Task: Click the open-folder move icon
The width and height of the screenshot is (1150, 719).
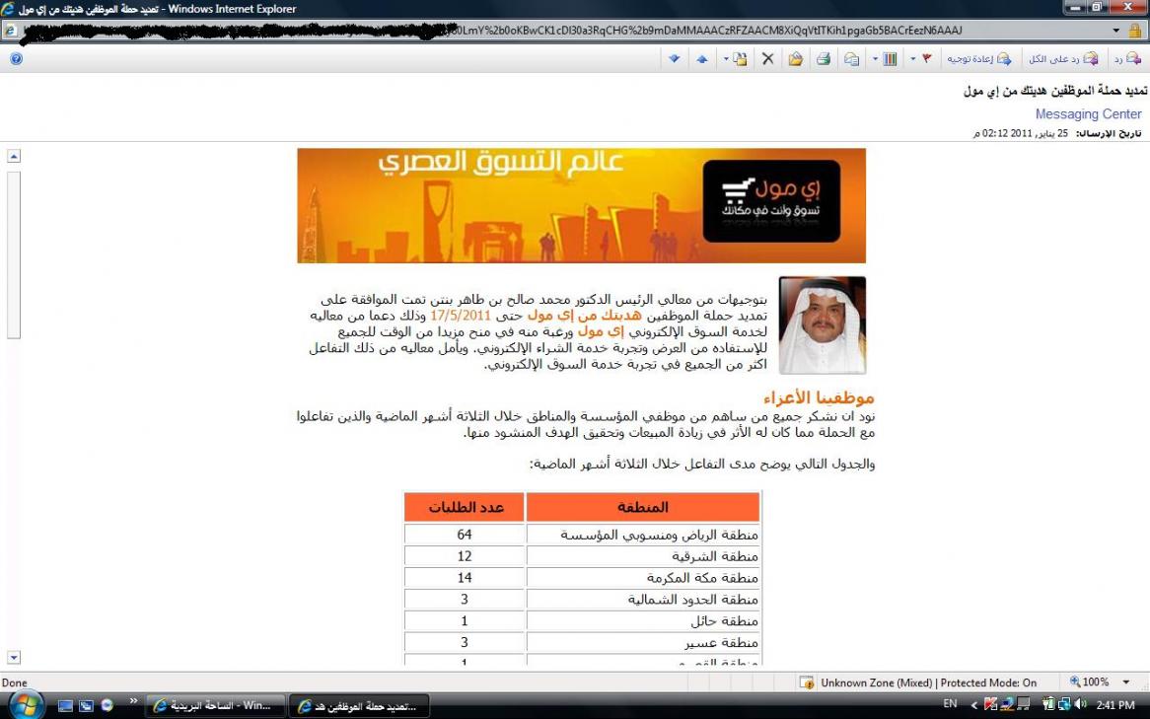Action: pyautogui.click(x=796, y=59)
